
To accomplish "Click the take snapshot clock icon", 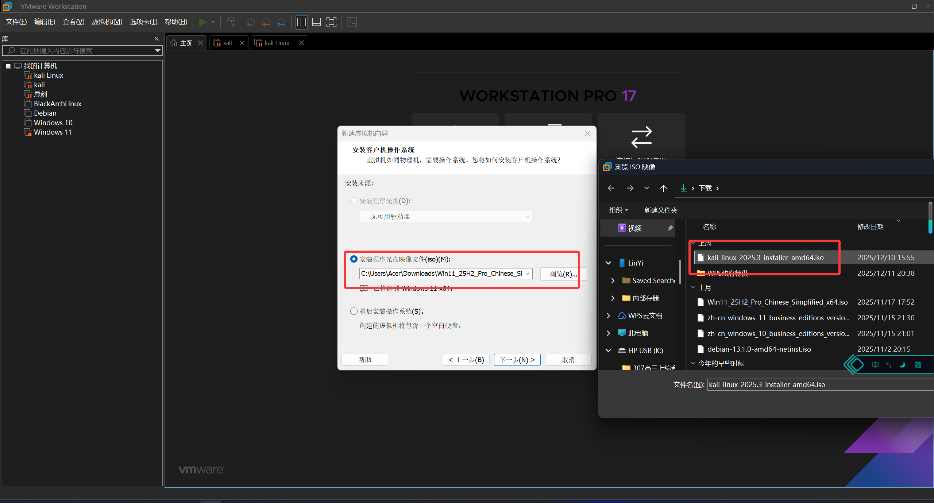I will click(x=251, y=22).
